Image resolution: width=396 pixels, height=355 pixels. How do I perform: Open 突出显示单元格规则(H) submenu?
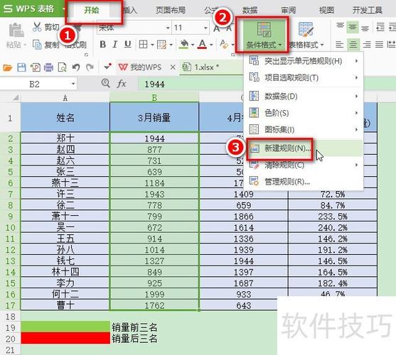point(304,61)
